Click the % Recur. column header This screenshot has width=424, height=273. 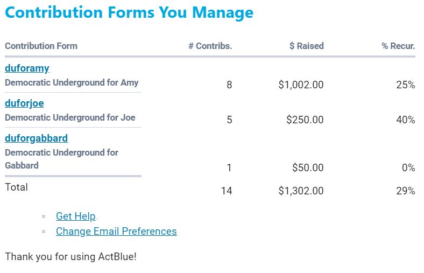click(x=398, y=46)
